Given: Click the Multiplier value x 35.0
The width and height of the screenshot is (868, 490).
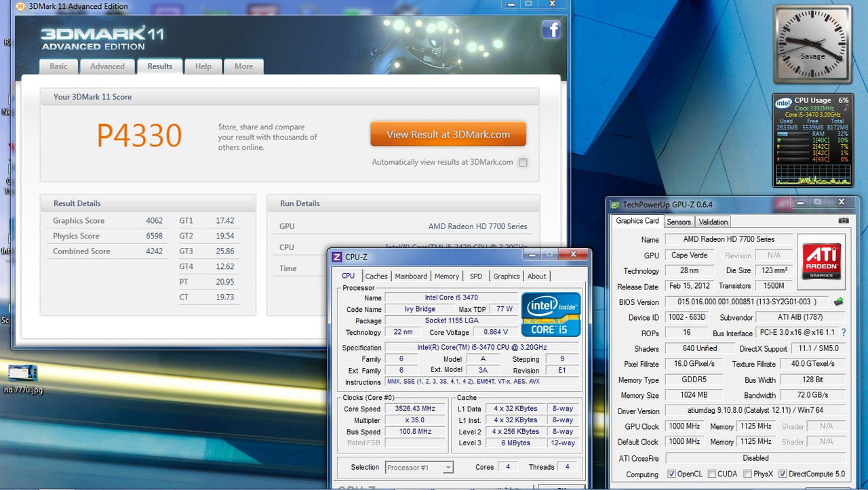Looking at the screenshot, I should [414, 420].
